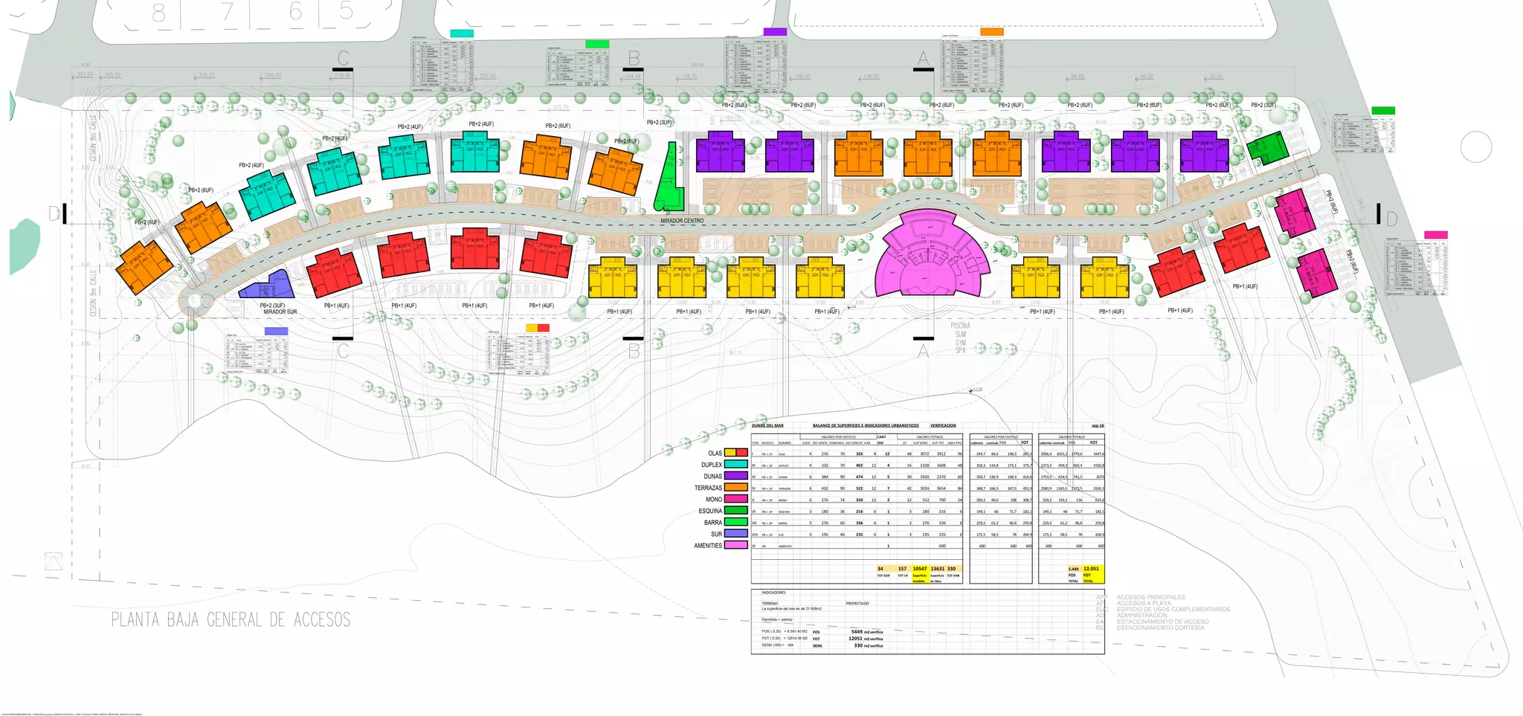Click the "PLANTA BAJA GENERAL DE ACCESOS" title
Screen dimensions: 1523x716
(x=231, y=619)
